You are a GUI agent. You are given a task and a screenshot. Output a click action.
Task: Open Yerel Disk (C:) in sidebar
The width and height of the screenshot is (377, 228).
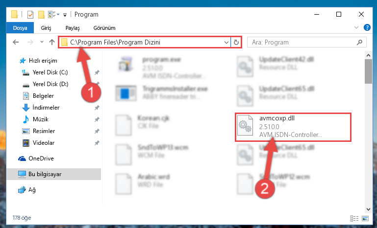(x=50, y=72)
